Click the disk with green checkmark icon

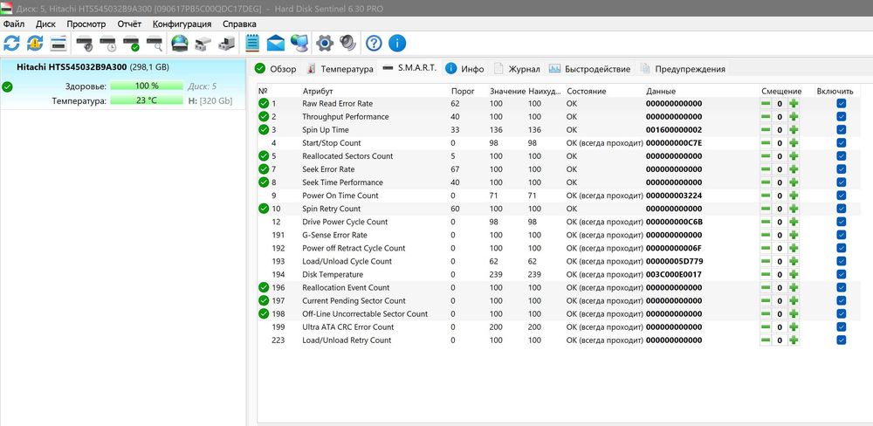(132, 43)
